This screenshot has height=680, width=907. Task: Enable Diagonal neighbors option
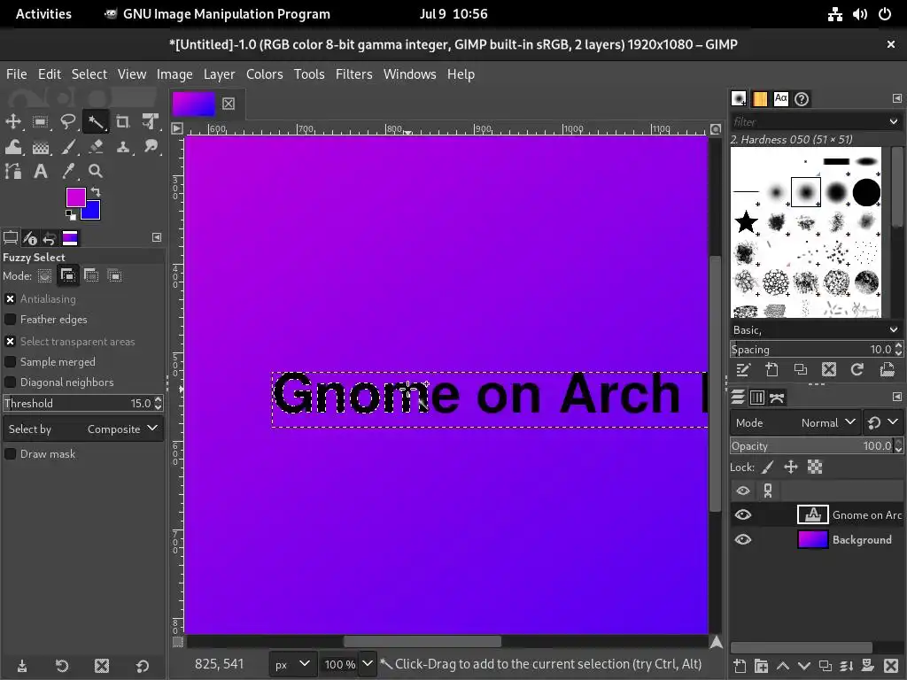[x=10, y=382]
